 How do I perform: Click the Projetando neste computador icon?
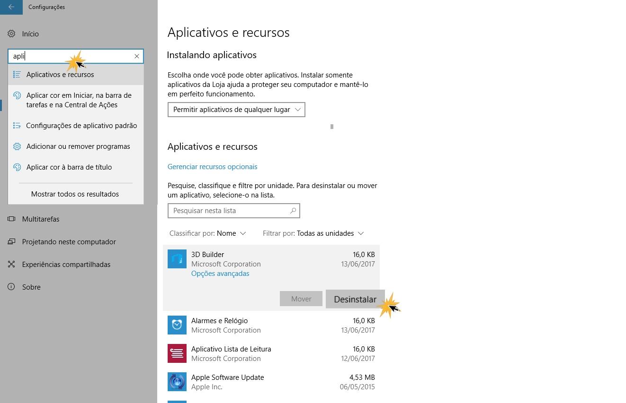11,242
